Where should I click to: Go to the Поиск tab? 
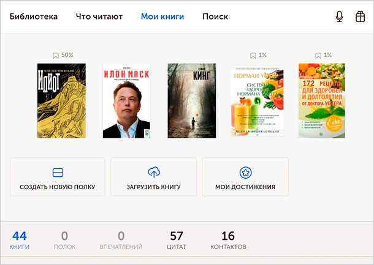click(x=215, y=17)
